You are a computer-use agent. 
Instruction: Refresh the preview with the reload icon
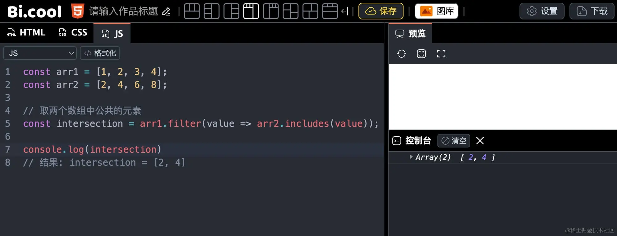pos(401,54)
